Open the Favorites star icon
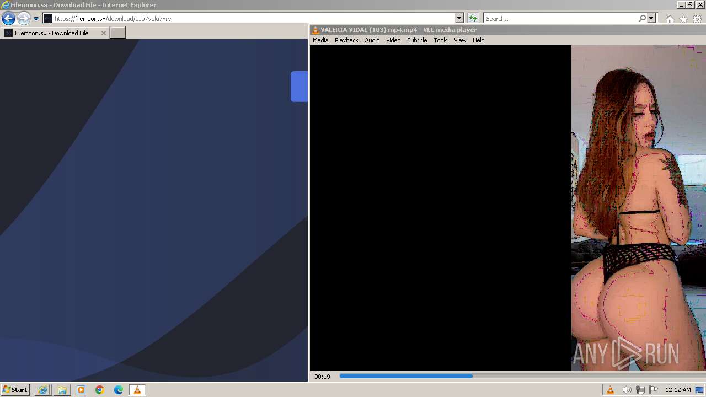706x397 pixels. coord(683,19)
